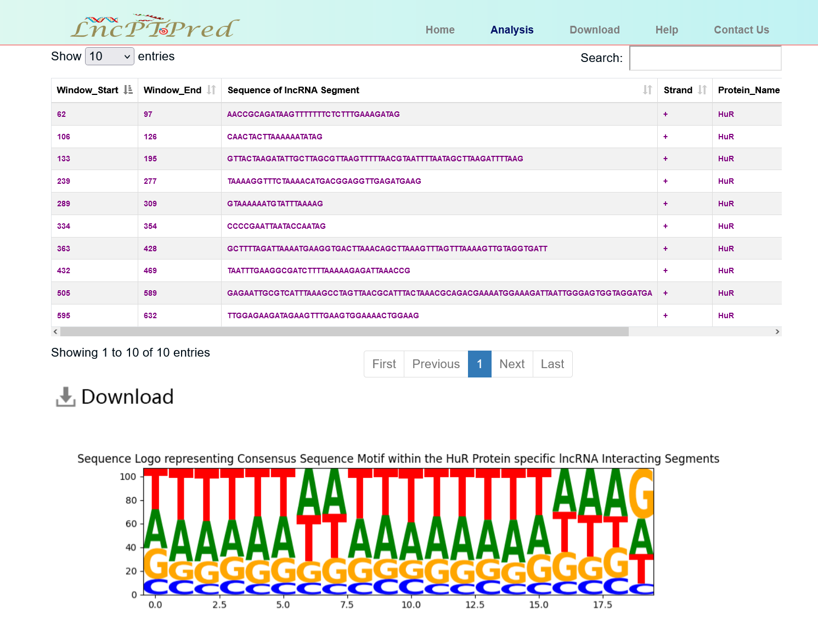Go to First page of results
The width and height of the screenshot is (818, 626).
point(384,364)
